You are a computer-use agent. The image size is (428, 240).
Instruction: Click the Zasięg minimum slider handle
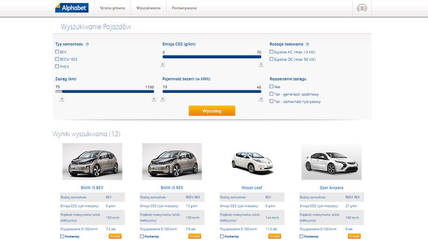[x=62, y=99]
